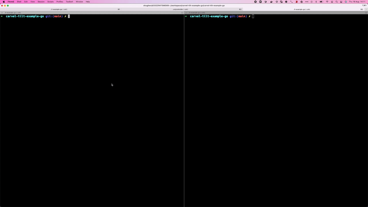This screenshot has width=368, height=207.
Task: Open Spotlight search in the menu bar
Action: click(336, 2)
